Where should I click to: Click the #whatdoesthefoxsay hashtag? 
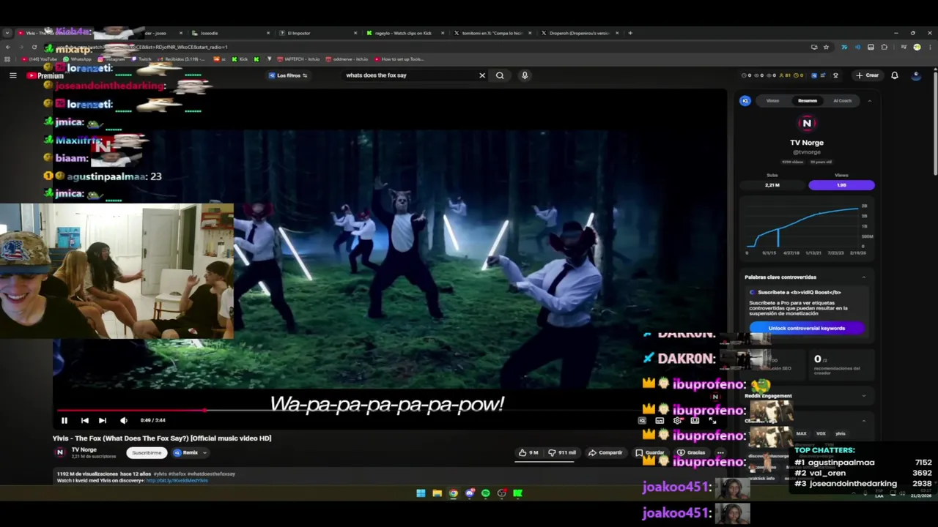pyautogui.click(x=212, y=474)
